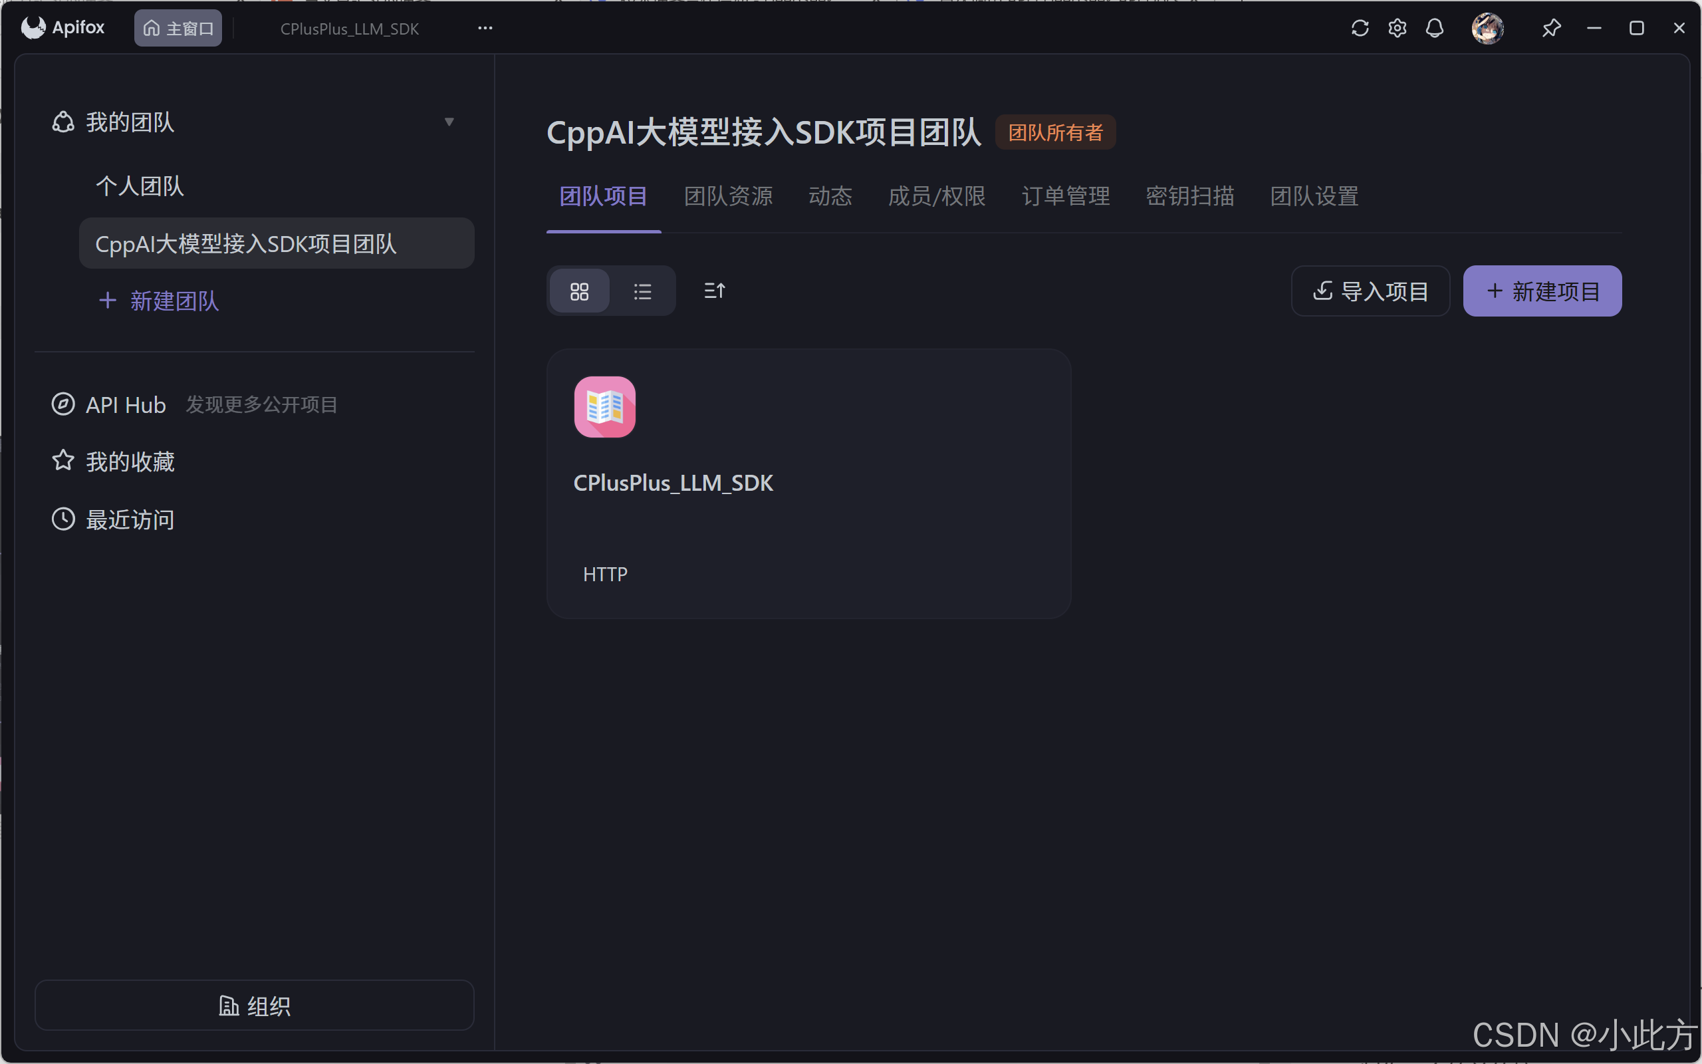Open API Hub compass icon

(63, 404)
